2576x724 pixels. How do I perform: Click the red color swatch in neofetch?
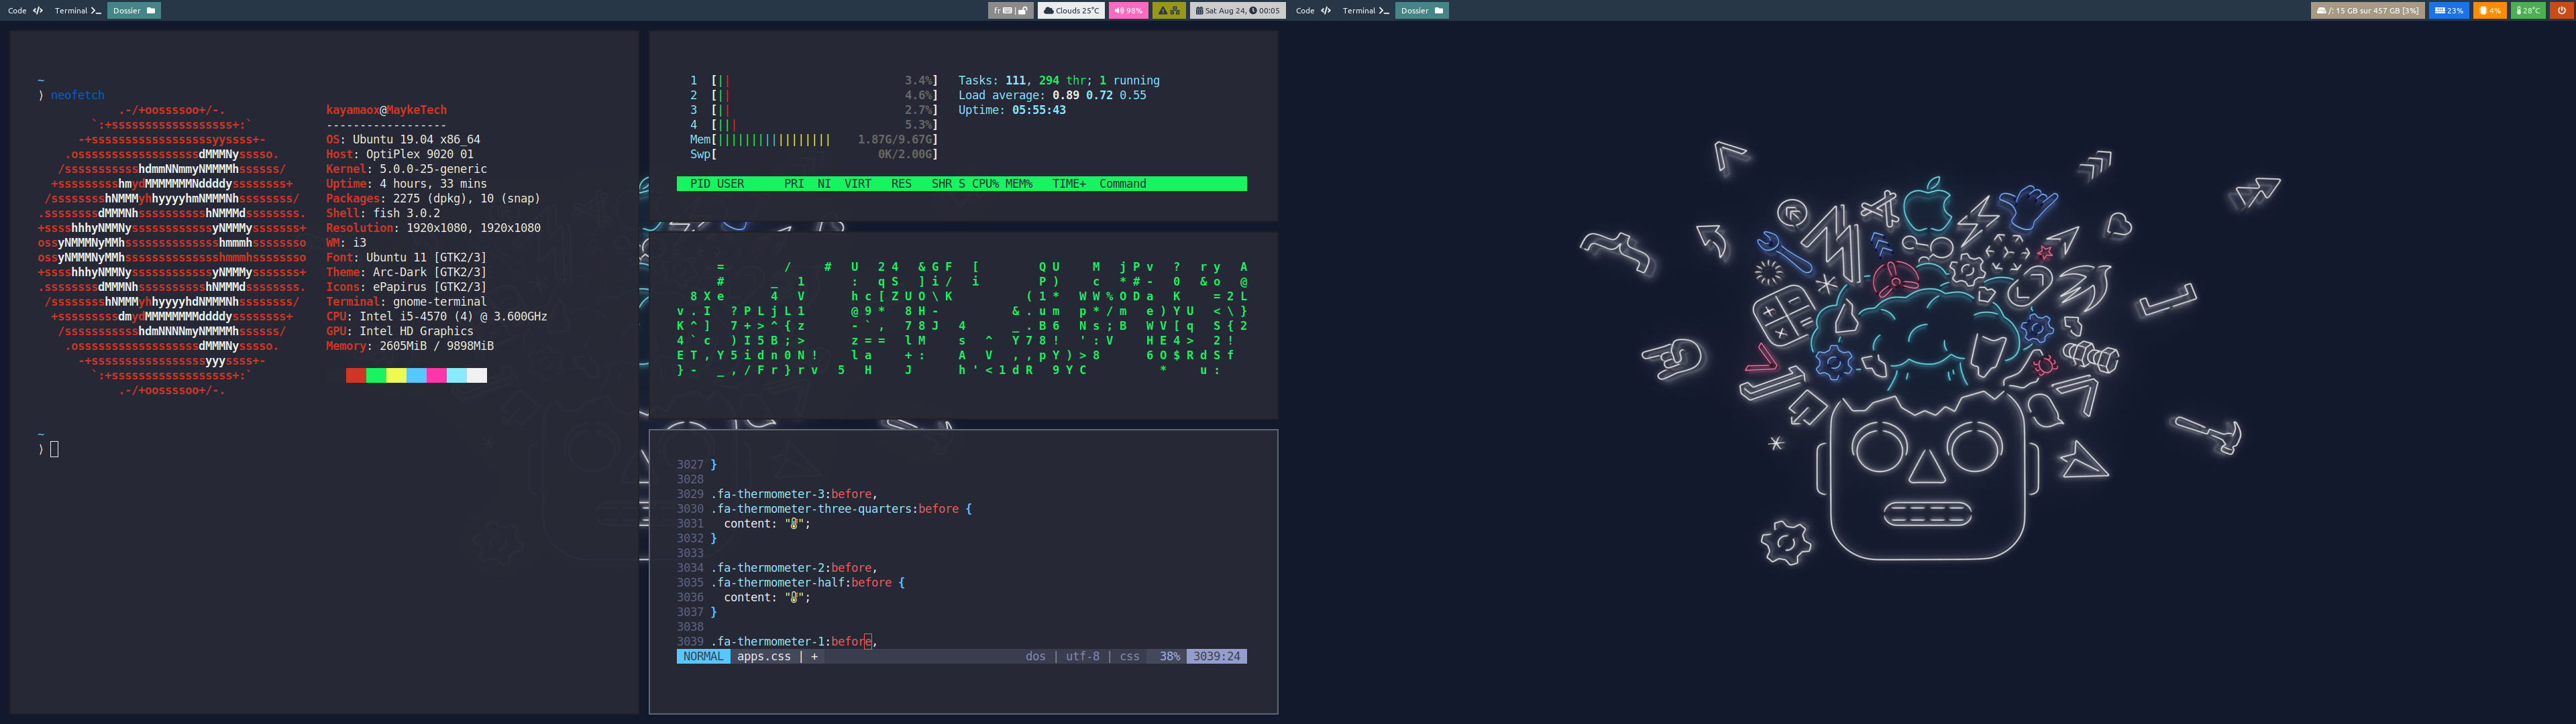tap(356, 375)
